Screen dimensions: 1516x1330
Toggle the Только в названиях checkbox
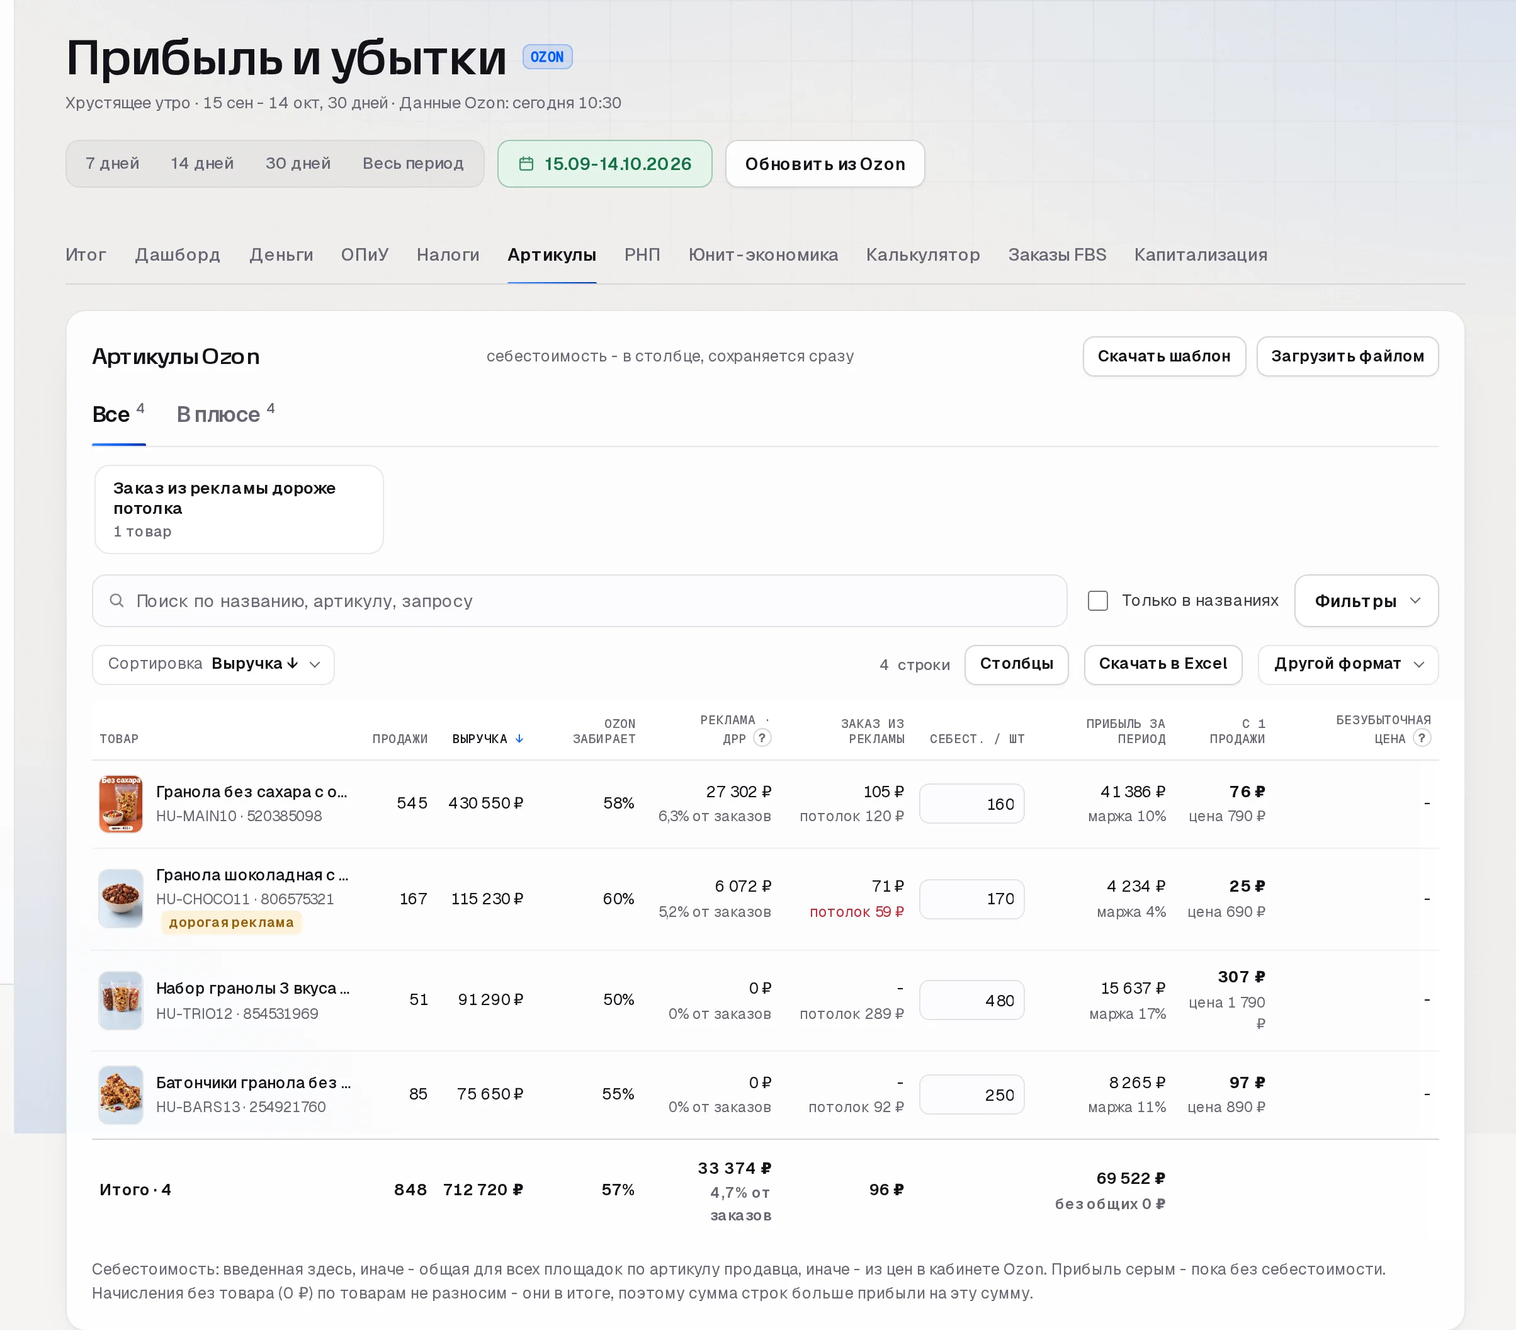(1097, 600)
